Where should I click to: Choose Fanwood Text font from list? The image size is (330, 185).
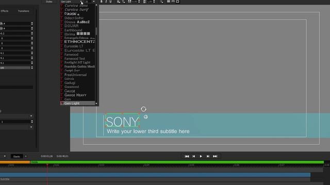point(75,59)
